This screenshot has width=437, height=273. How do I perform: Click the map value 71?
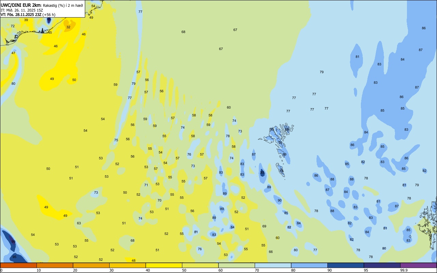[146, 185]
